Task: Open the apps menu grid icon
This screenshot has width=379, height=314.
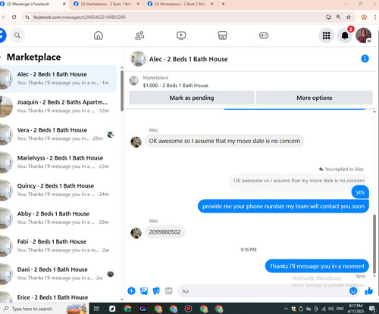Action: point(326,36)
